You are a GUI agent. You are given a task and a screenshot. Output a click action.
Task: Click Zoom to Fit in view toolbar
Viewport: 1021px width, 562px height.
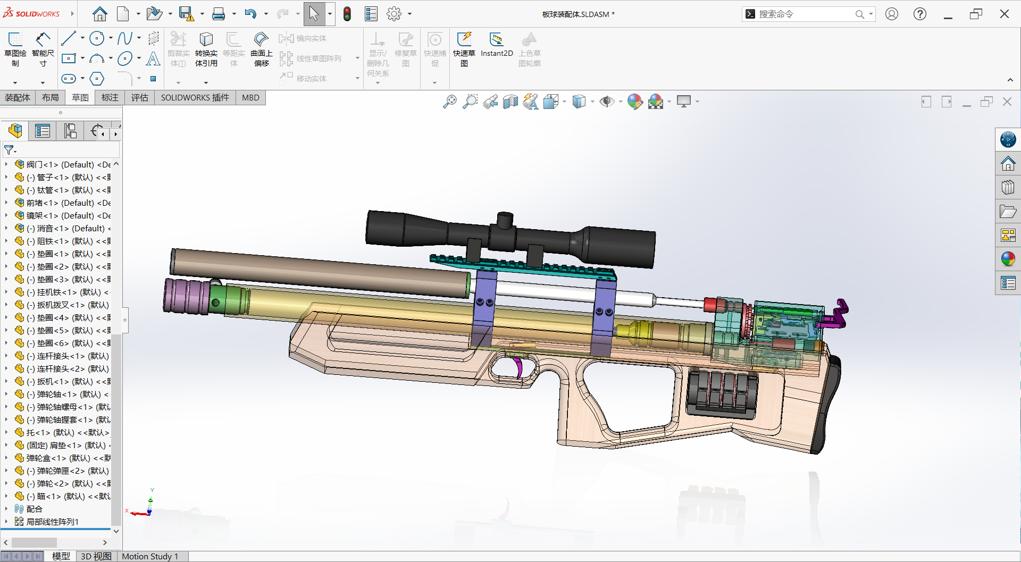click(x=450, y=101)
